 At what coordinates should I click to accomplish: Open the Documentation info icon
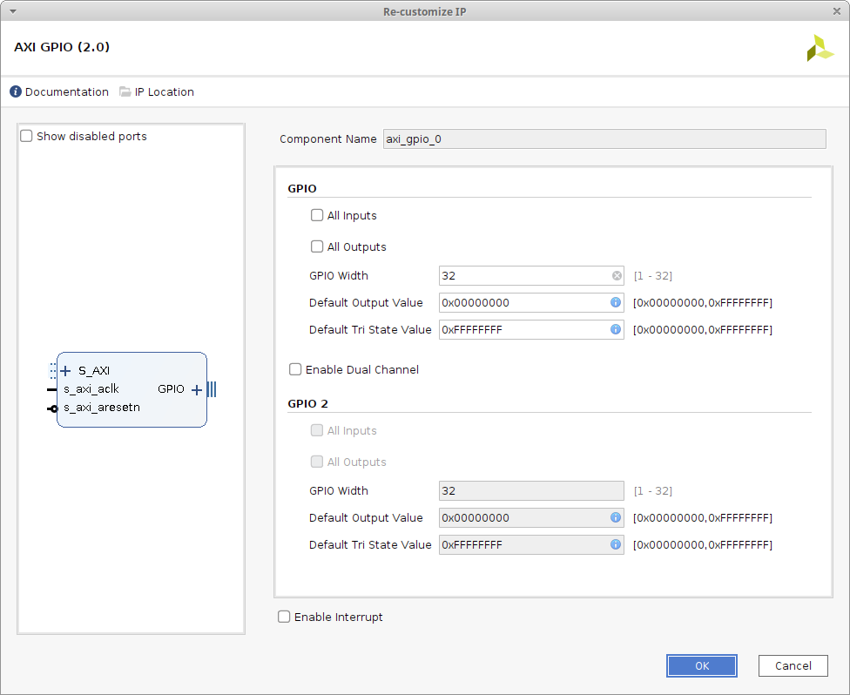(16, 92)
